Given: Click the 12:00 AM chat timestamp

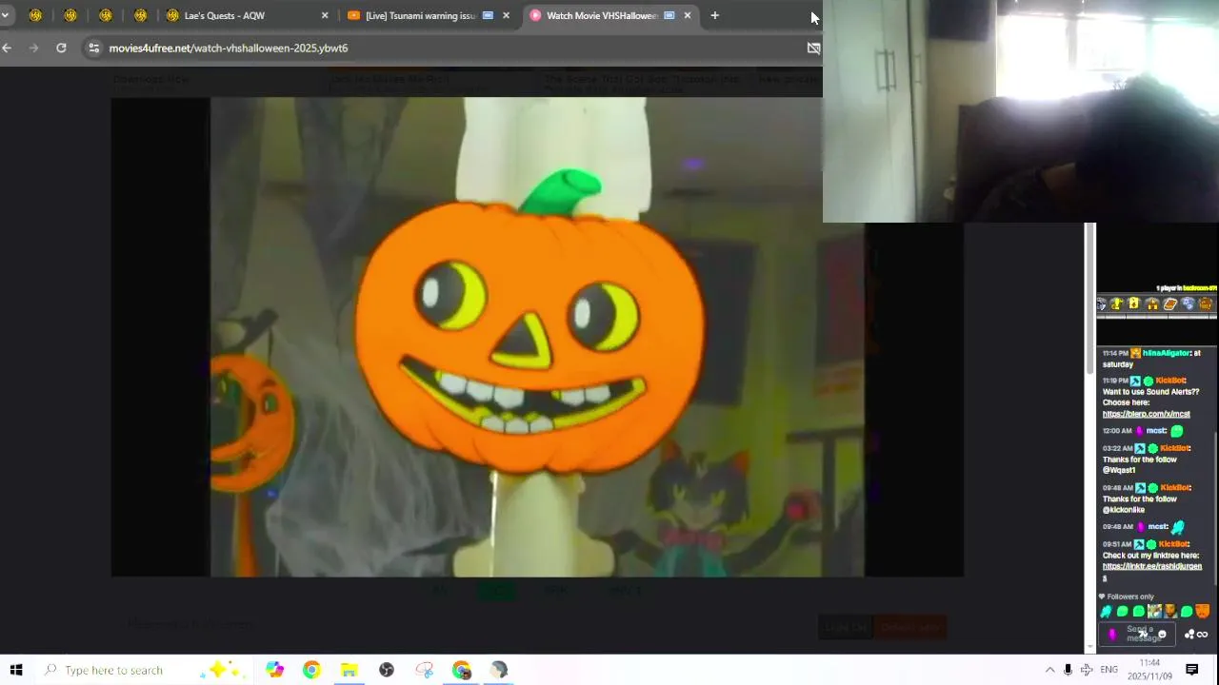Looking at the screenshot, I should point(1116,431).
